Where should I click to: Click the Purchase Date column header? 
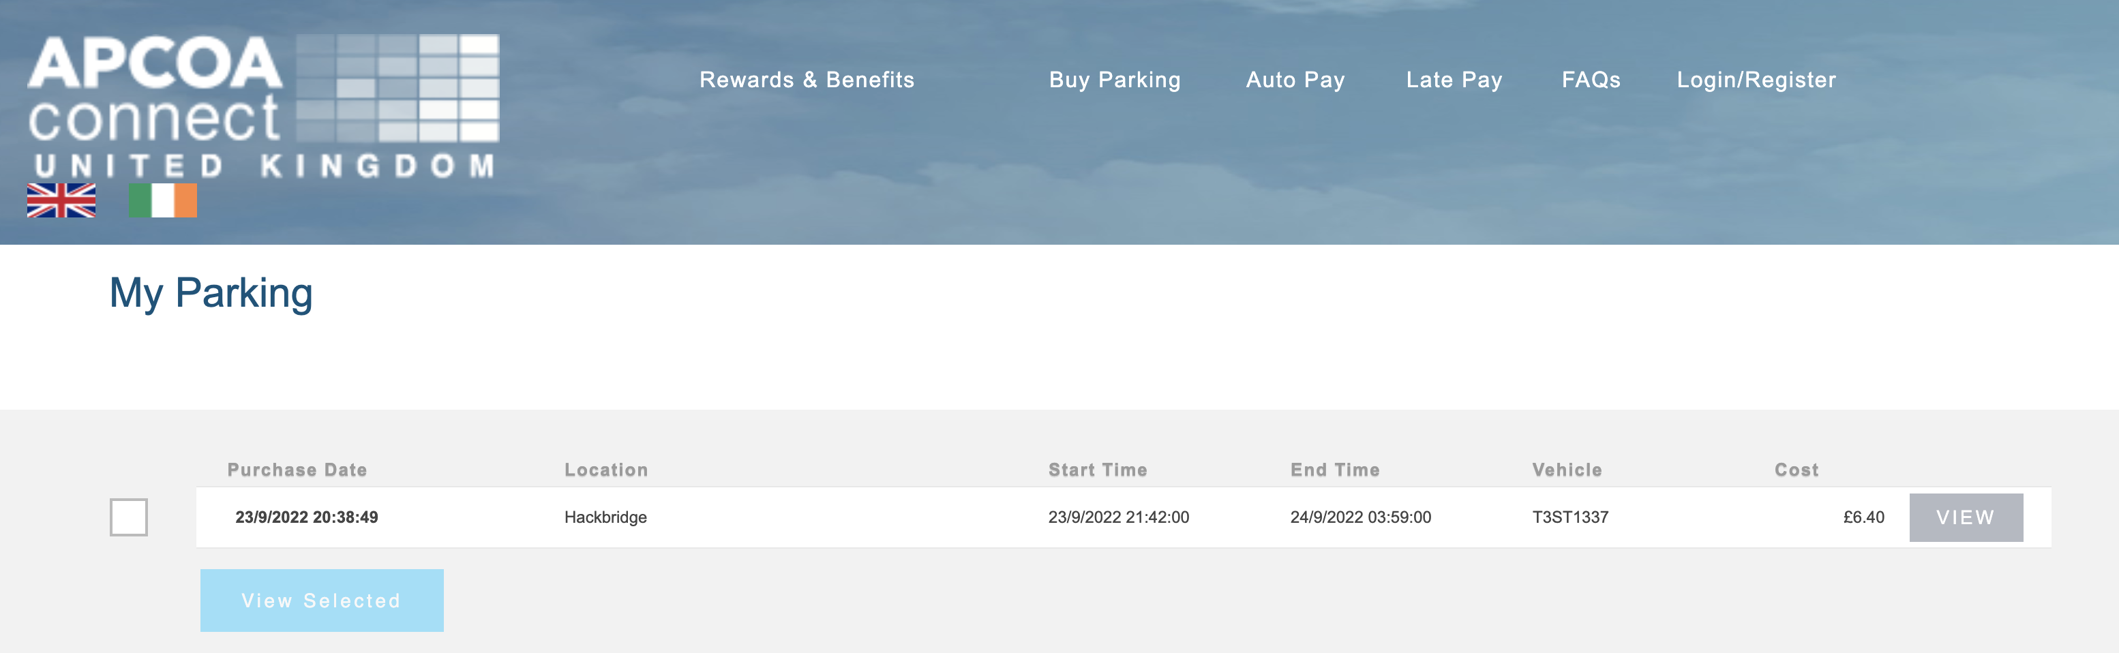297,470
